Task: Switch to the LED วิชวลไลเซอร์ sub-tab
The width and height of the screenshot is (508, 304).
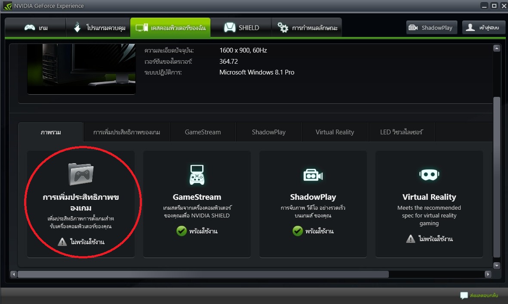Action: [401, 132]
